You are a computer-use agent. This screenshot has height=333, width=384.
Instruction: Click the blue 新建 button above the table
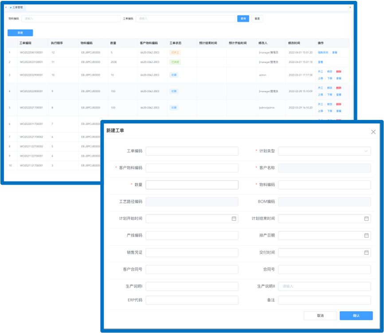(x=20, y=33)
